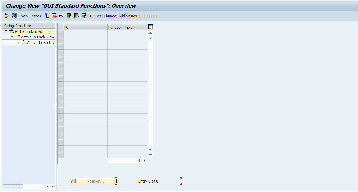Click the FC column header
358x192 pixels.
[x=85, y=27]
